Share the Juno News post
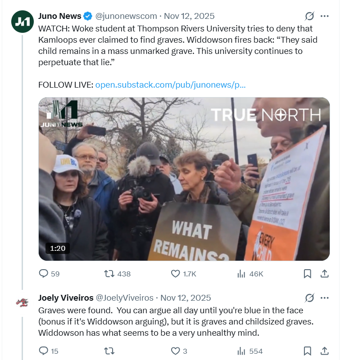 (x=324, y=274)
